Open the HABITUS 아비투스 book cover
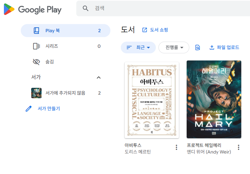Image resolution: width=250 pixels, height=174 pixels. pyautogui.click(x=152, y=100)
